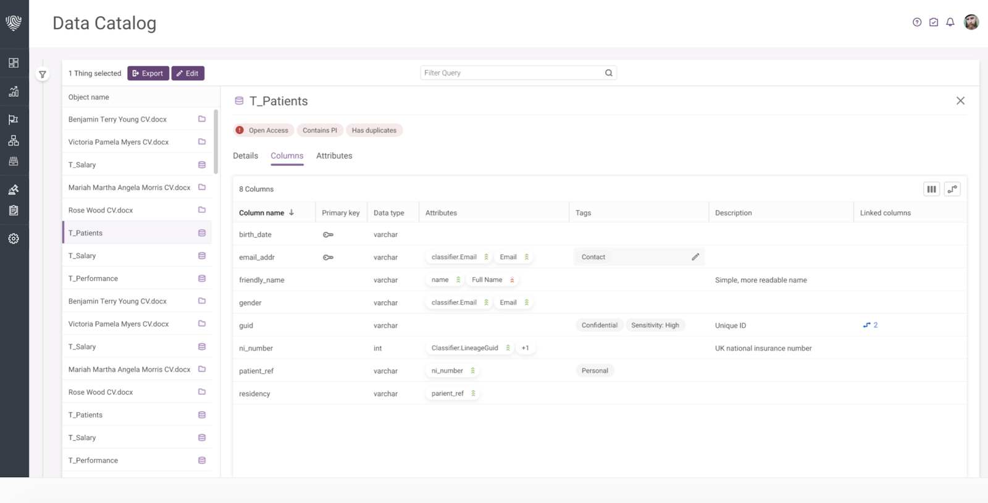The image size is (988, 503).
Task: Open the user profile avatar
Action: pyautogui.click(x=971, y=22)
